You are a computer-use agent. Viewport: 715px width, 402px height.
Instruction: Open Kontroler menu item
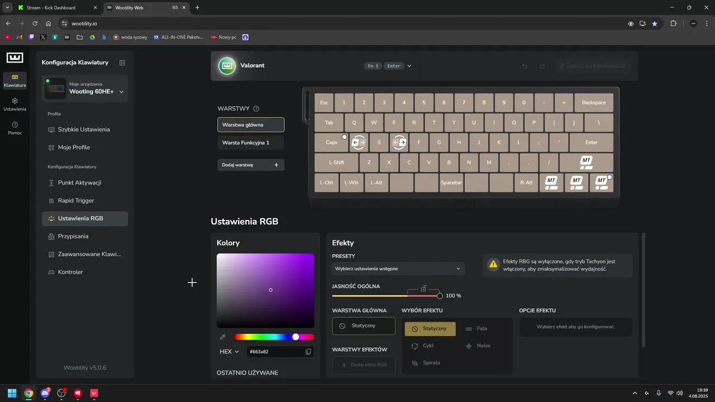pyautogui.click(x=85, y=272)
